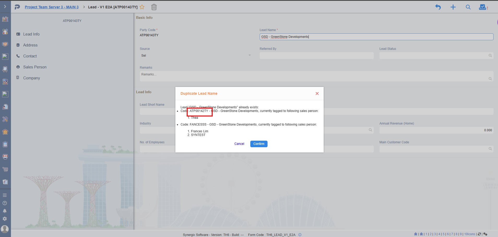Go to Lead Info section

tap(31, 34)
